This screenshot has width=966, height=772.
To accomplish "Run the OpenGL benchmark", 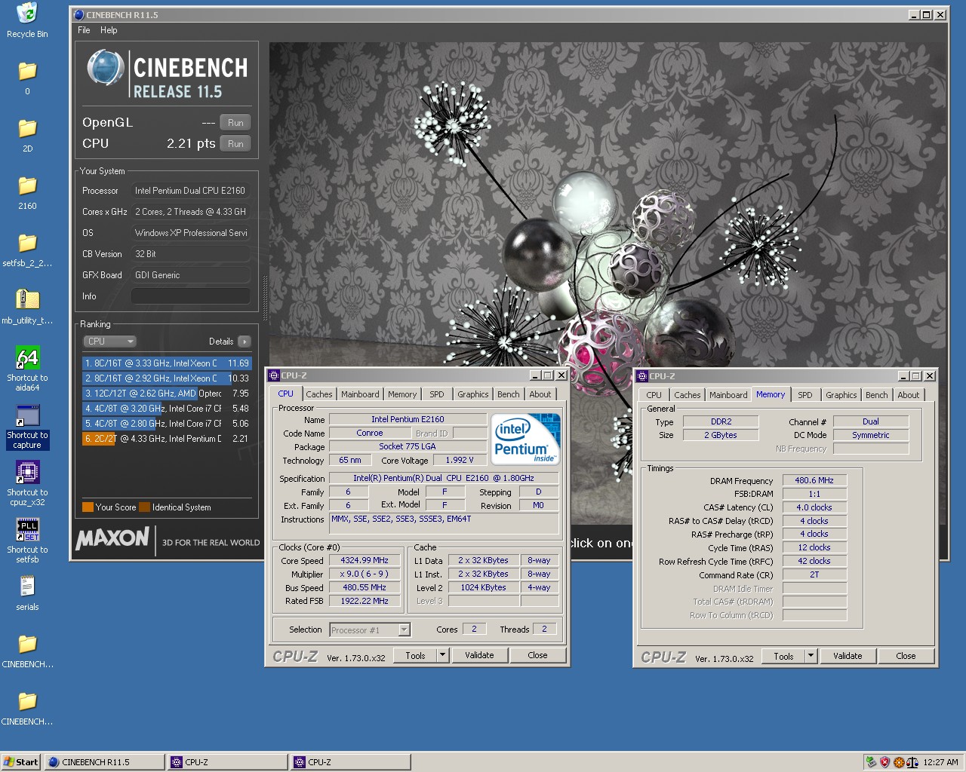I will 235,123.
